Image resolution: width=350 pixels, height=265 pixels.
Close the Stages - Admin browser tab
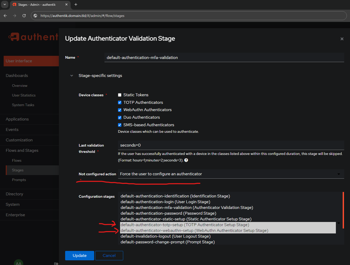pyautogui.click(x=66, y=4)
